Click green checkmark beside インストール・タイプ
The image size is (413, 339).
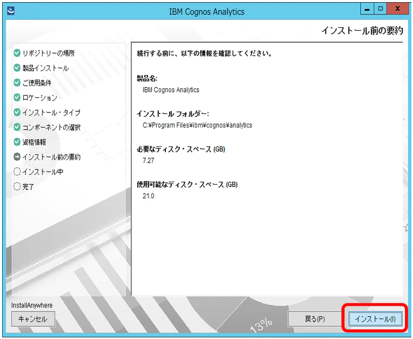17,112
